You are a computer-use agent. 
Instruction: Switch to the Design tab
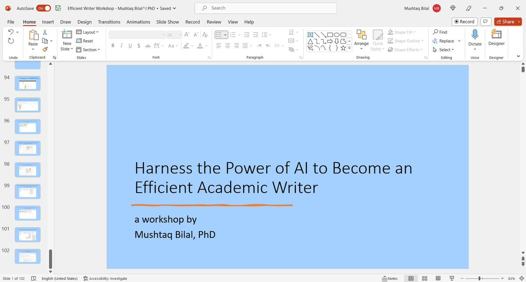(85, 22)
